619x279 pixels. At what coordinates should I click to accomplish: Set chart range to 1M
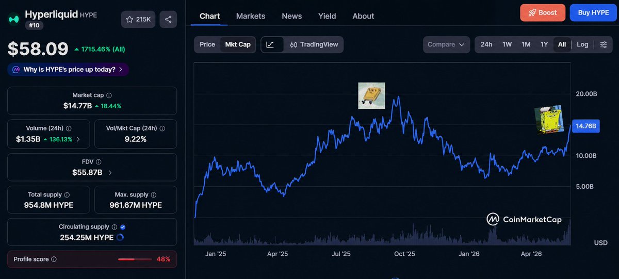[x=526, y=44]
